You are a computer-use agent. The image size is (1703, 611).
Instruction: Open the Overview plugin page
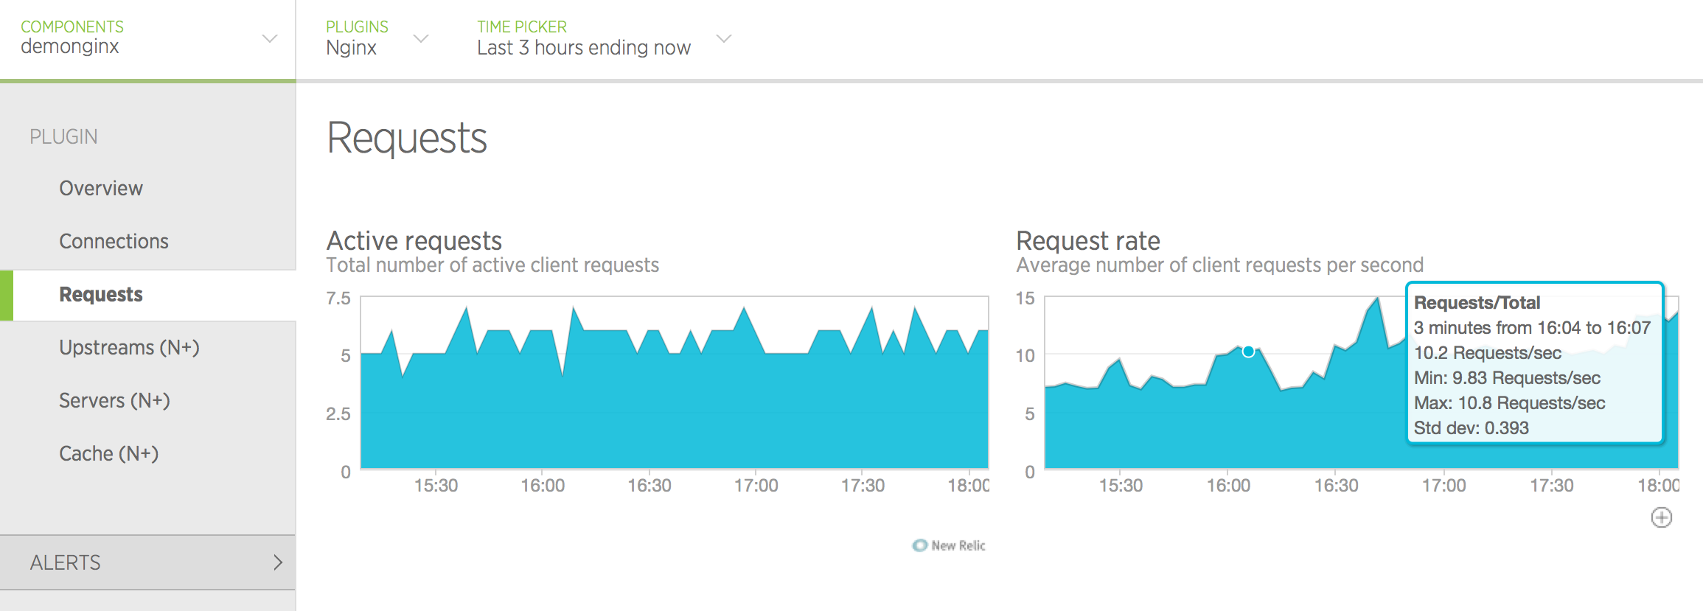click(101, 189)
